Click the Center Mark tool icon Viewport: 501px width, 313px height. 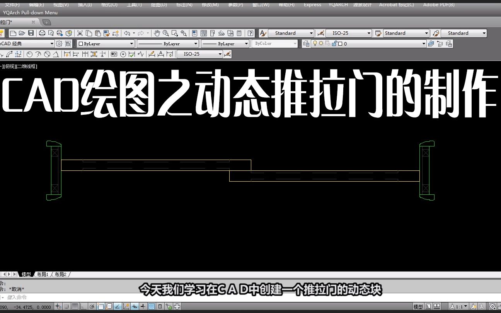(x=123, y=54)
